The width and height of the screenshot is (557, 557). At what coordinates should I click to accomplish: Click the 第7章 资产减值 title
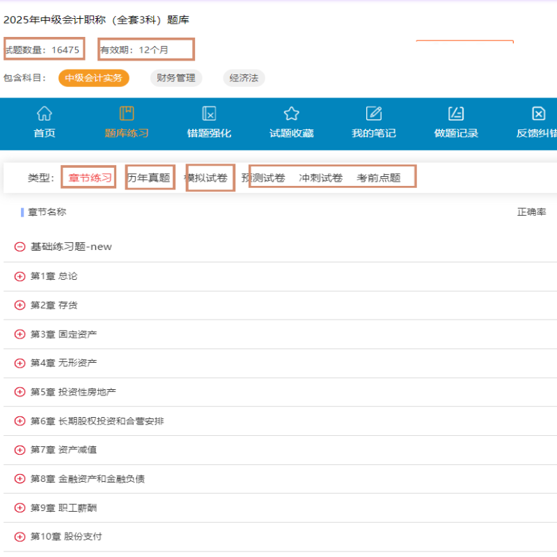click(x=63, y=450)
